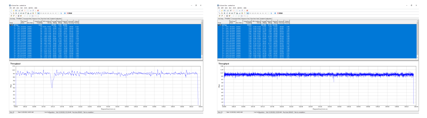This screenshot has width=427, height=118.
Task: Click Print icon in right window toolbar
Action: 227,10
